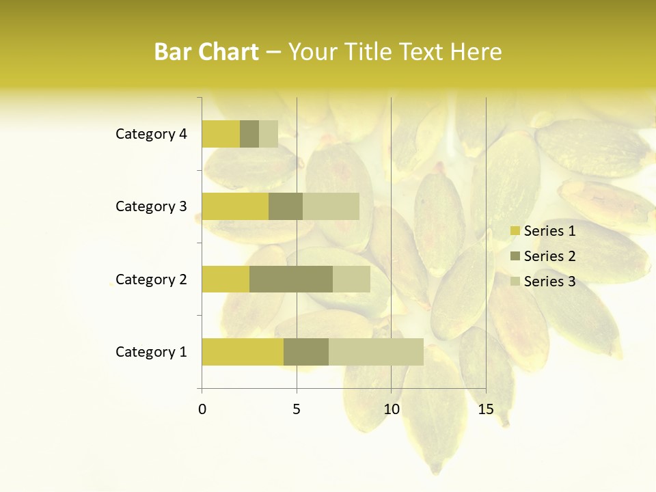Select the Category 1 axis label
Image resolution: width=656 pixels, height=492 pixels.
click(x=151, y=352)
